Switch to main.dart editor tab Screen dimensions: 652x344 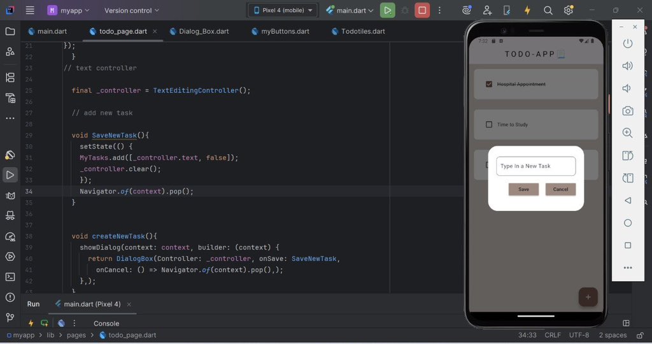click(47, 31)
